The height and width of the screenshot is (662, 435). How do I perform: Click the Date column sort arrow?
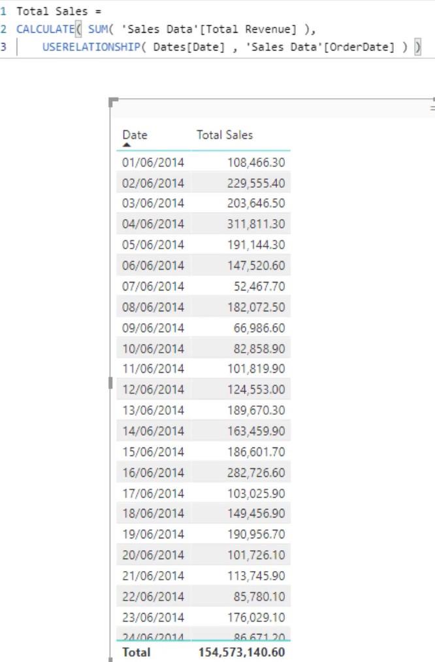click(x=127, y=145)
